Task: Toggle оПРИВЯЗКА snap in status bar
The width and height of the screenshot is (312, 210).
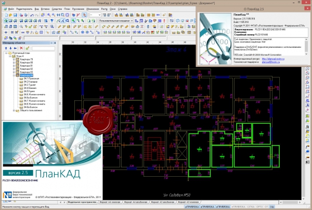Action: (x=192, y=207)
